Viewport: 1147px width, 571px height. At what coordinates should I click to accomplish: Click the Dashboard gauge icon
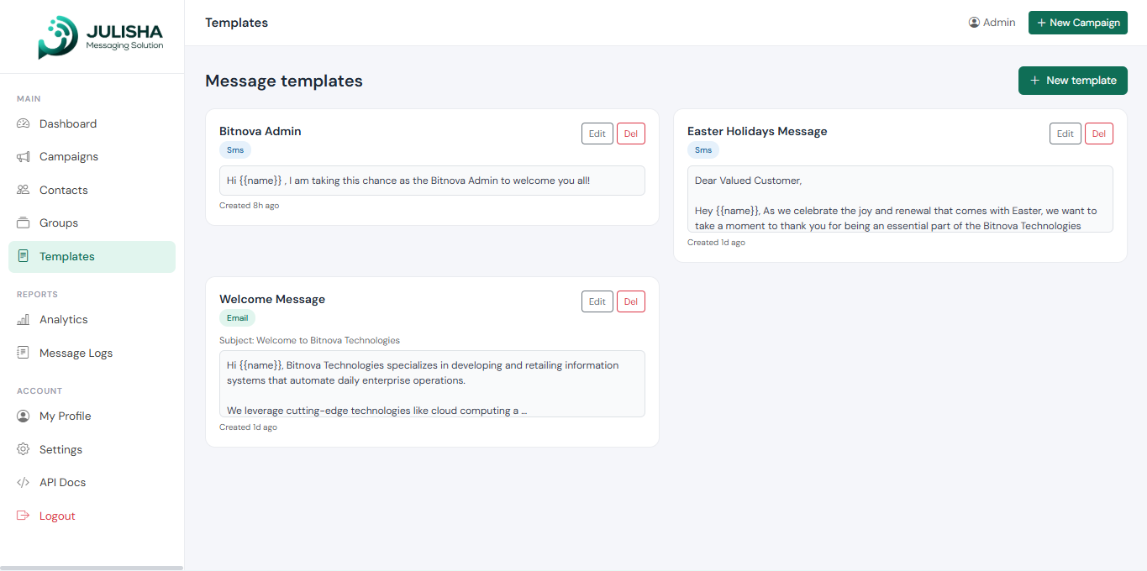(x=24, y=123)
